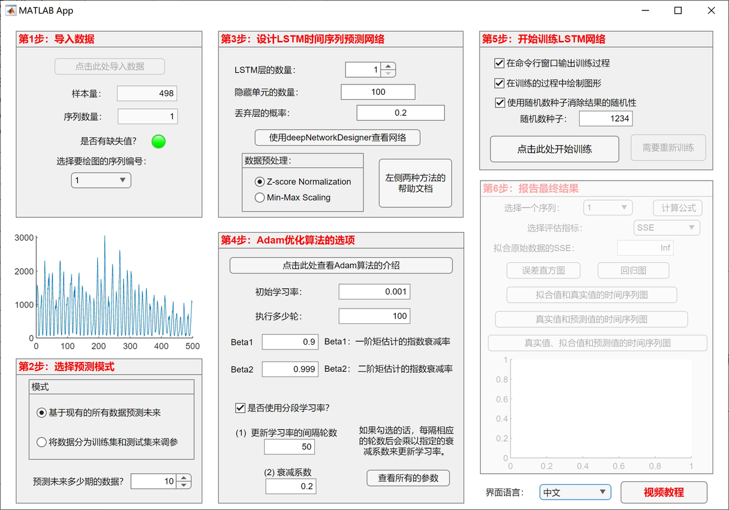Toggle 在命令行窗口输出训练过程 checkbox
This screenshot has width=729, height=510.
499,63
